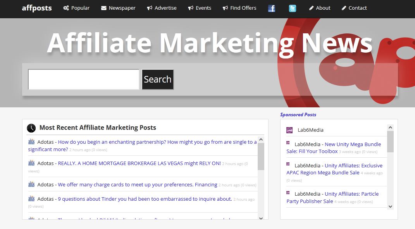Click the Advertise megaphone icon
Viewport: 415px width, 229px height.
(150, 8)
